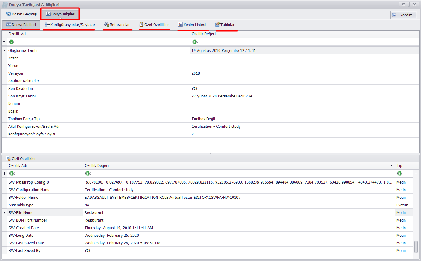Select the Versiyon row
The height and width of the screenshot is (261, 421).
[210, 73]
